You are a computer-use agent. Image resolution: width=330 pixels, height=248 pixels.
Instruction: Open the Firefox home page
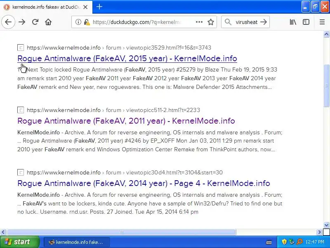click(x=48, y=22)
